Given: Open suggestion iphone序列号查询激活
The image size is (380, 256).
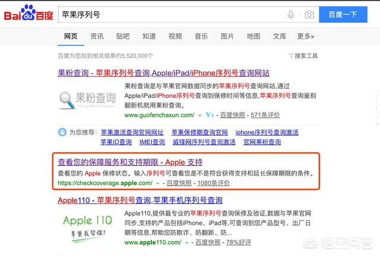Looking at the screenshot, I should [x=267, y=132].
